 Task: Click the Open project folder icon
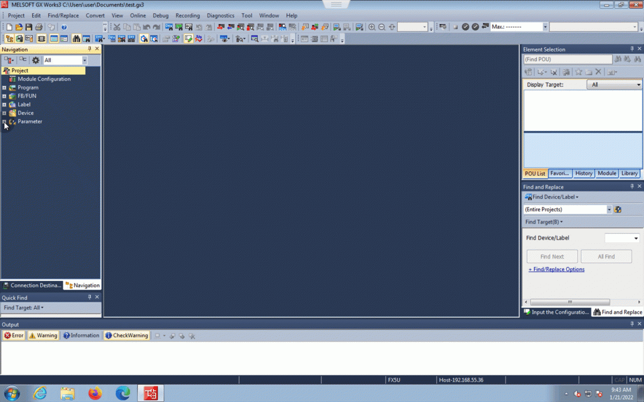(19, 27)
